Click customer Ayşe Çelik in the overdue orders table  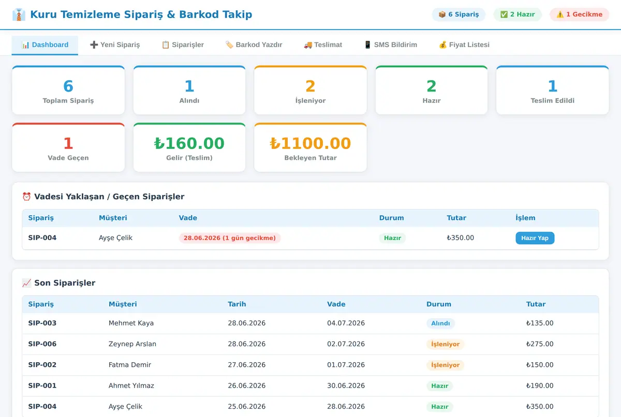tap(116, 238)
